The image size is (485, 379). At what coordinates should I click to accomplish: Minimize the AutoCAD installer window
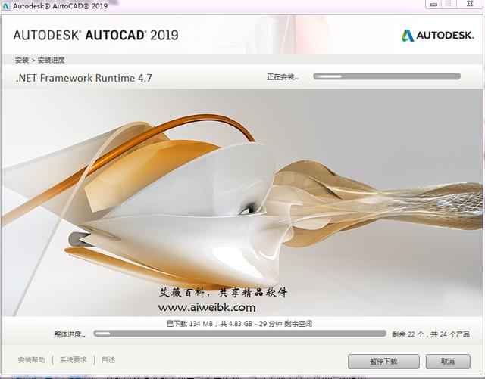click(x=433, y=5)
